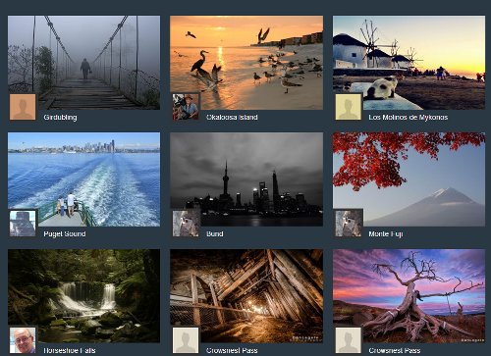This screenshot has width=491, height=356.
Task: Open the Horseshoe Falls waterfall photo
Action: click(x=84, y=296)
